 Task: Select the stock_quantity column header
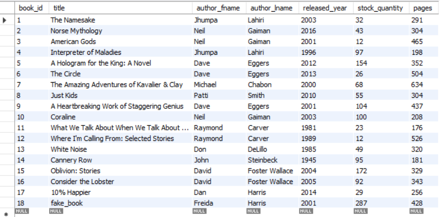(381, 8)
